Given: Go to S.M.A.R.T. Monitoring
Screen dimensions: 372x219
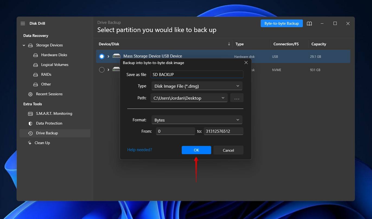Looking at the screenshot, I should [x=54, y=113].
